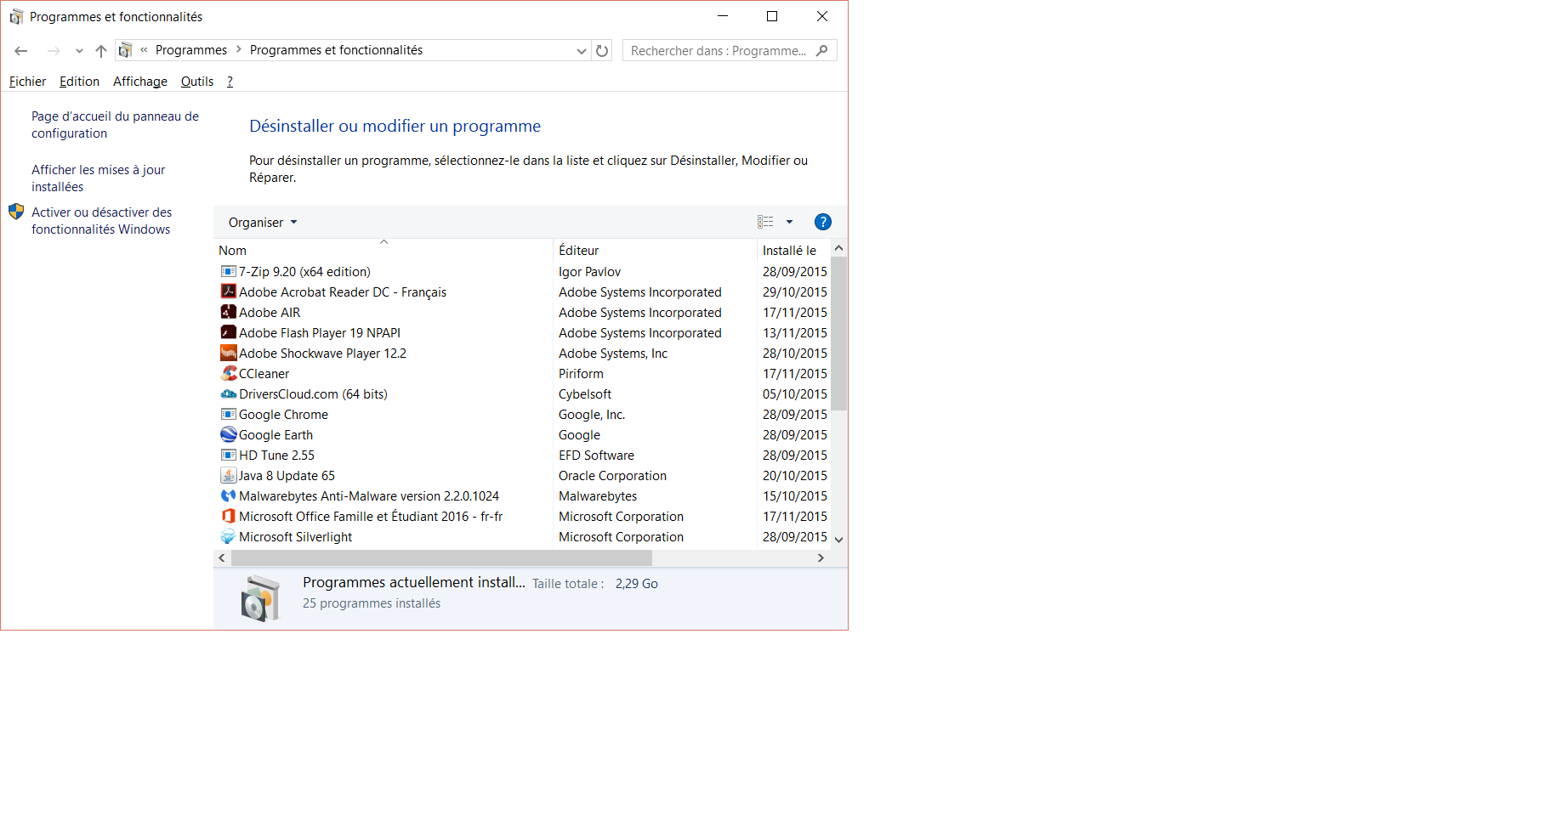
Task: Click the Google Chrome list icon
Action: point(228,414)
